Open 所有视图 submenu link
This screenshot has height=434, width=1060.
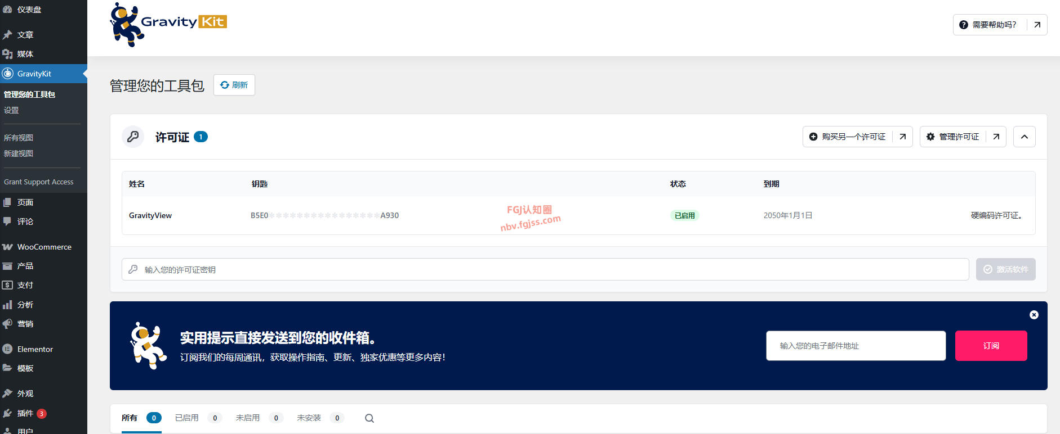[19, 138]
